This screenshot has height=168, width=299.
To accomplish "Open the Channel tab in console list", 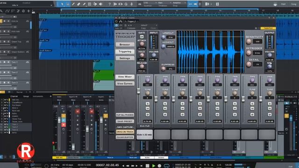I will click(x=14, y=97).
